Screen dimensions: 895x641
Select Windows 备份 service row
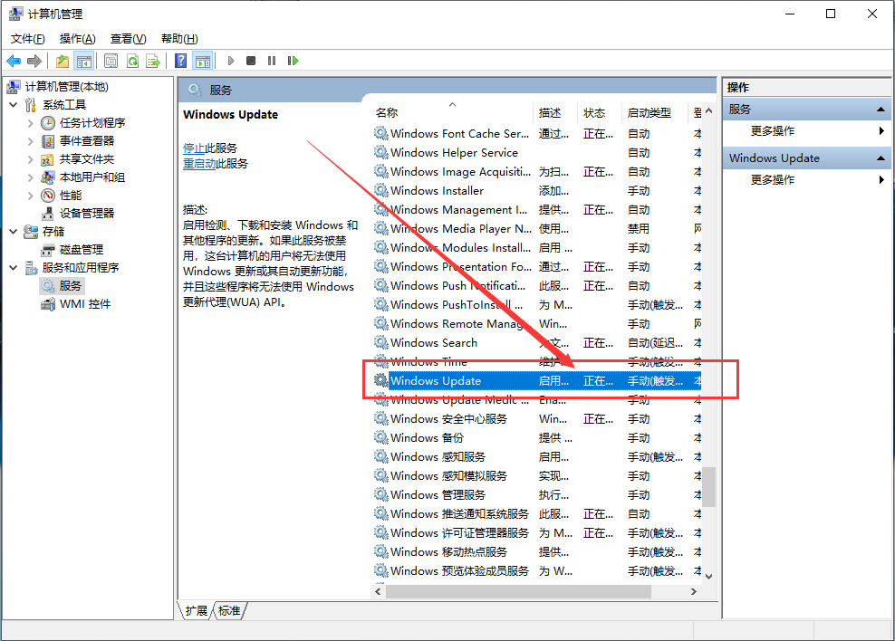(x=537, y=438)
